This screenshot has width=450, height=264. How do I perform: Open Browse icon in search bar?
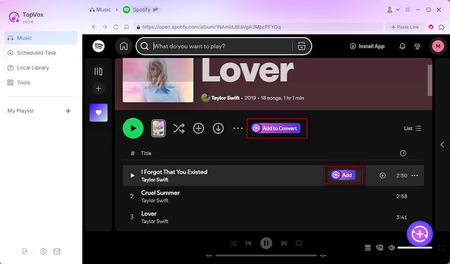(x=301, y=46)
